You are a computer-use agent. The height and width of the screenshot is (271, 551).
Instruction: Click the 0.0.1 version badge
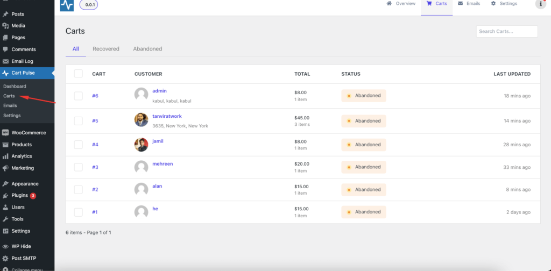(89, 4)
